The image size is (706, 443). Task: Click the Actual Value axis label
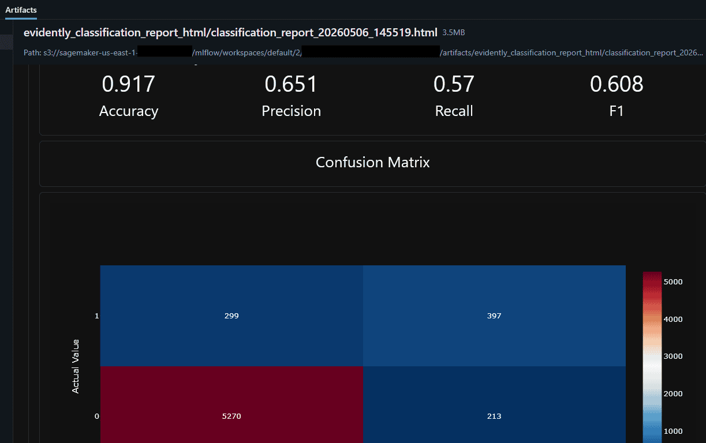point(76,366)
